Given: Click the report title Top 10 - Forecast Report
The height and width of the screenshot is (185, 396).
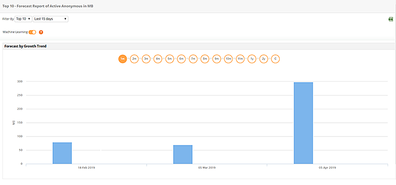Looking at the screenshot, I should pyautogui.click(x=48, y=6).
